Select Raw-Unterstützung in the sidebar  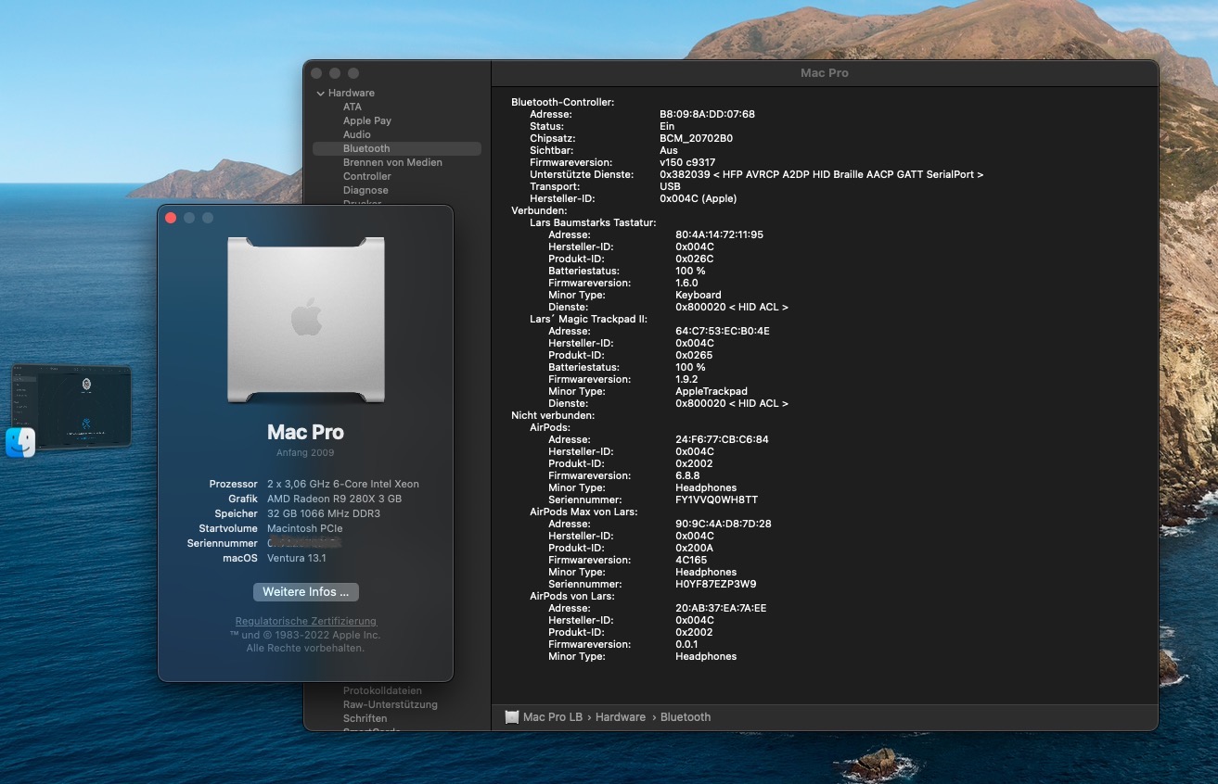[x=391, y=704]
